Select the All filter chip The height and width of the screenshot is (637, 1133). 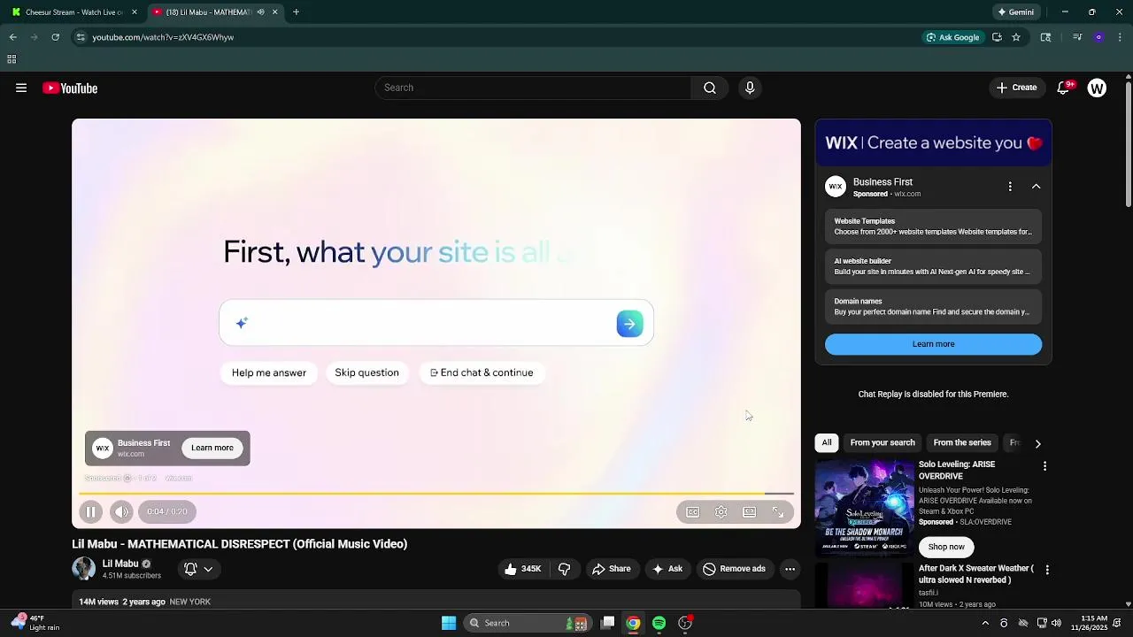point(827,442)
